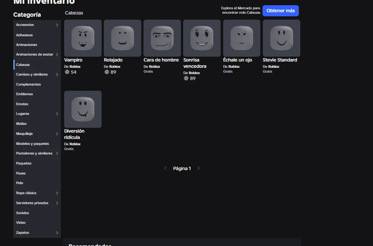Open the Vampiro head thumbnail

[x=83, y=38]
